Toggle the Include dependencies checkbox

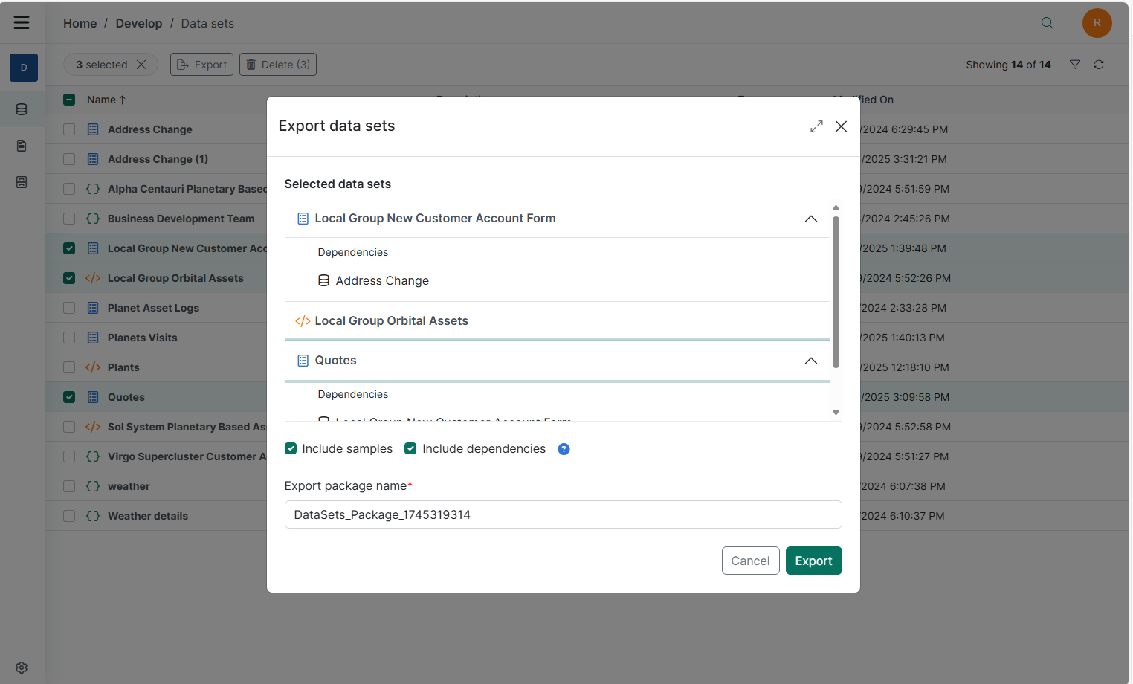410,448
